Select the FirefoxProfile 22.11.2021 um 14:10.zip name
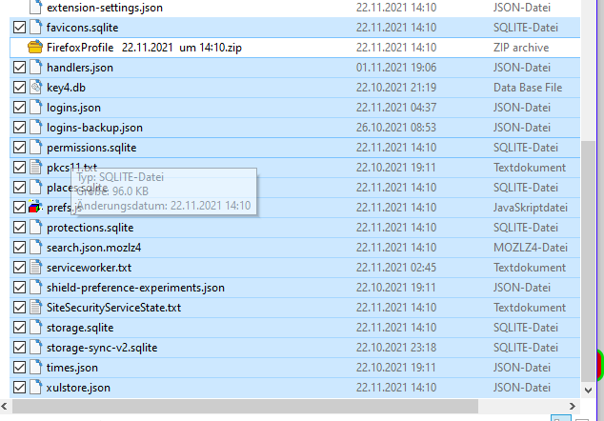This screenshot has width=604, height=421. pos(144,48)
